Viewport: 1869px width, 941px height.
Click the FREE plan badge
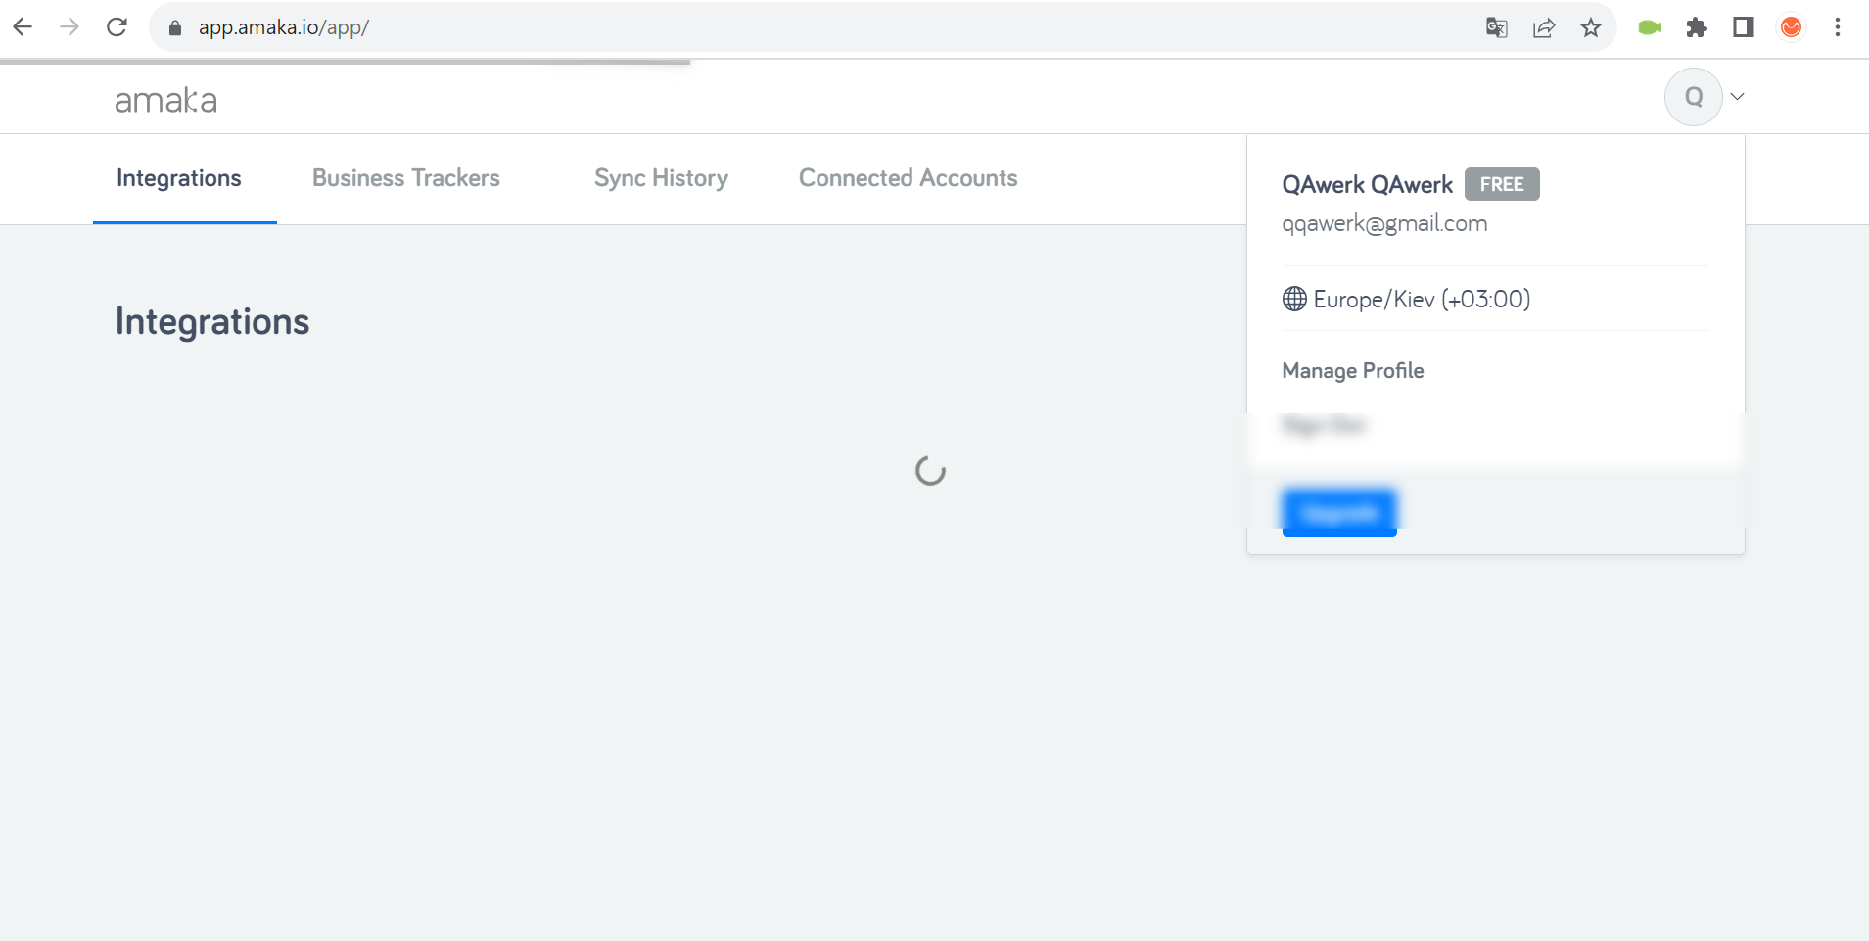tap(1502, 184)
